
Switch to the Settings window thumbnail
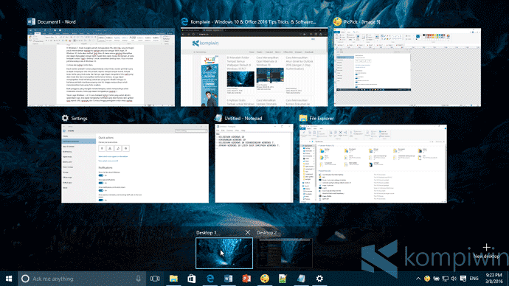135,164
